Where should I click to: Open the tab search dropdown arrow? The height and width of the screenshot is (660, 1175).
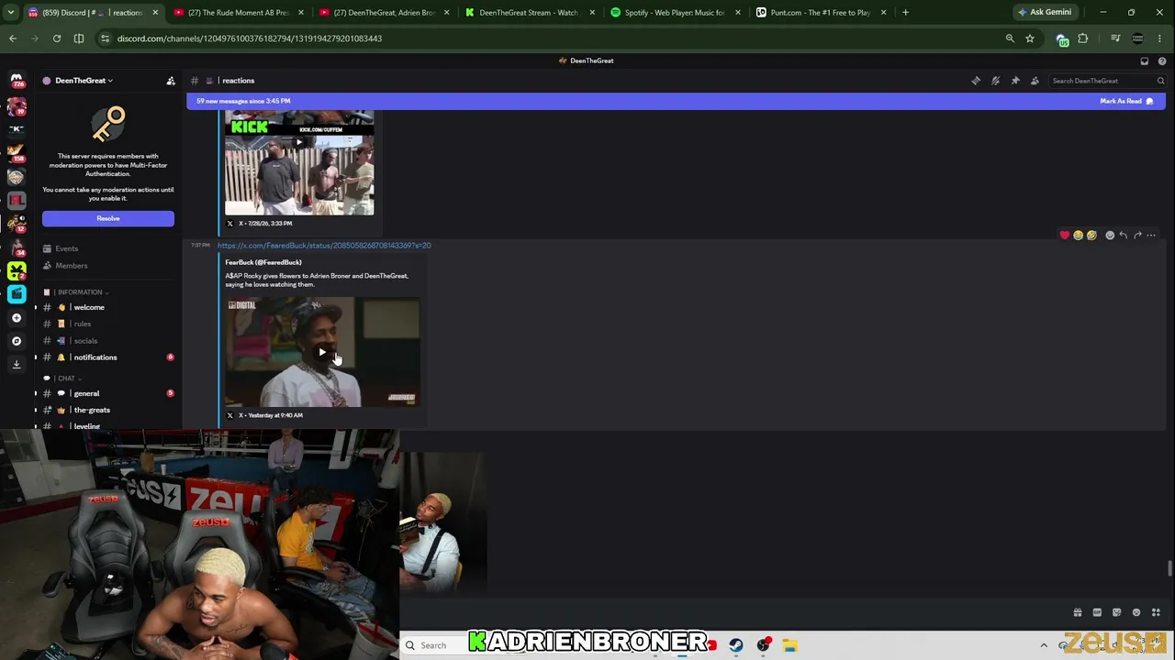[11, 13]
